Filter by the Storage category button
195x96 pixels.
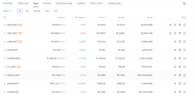37,11
